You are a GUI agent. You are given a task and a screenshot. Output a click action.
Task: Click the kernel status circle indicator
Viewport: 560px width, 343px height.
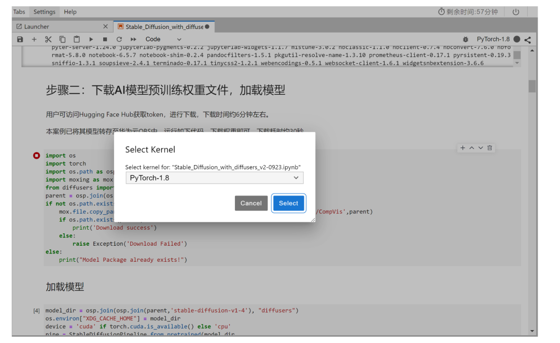click(517, 39)
